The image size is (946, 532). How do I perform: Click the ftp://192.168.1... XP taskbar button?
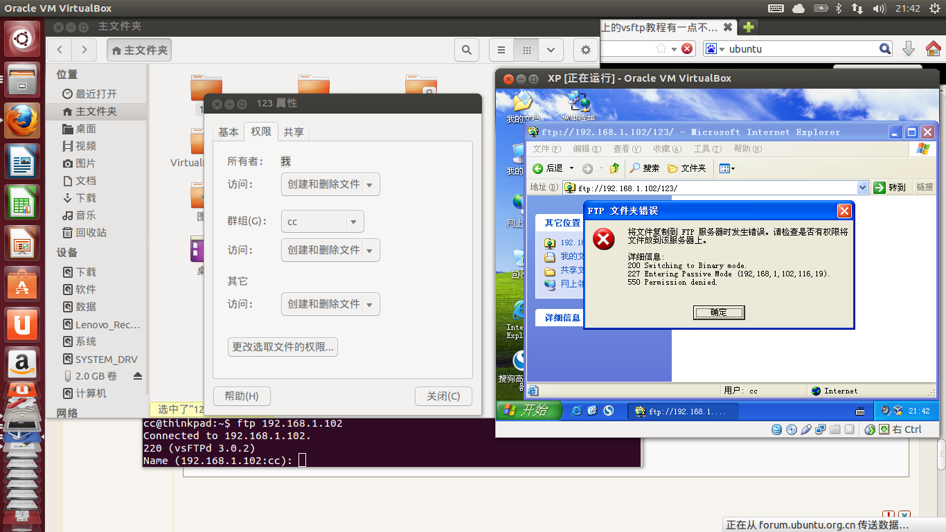pos(683,411)
